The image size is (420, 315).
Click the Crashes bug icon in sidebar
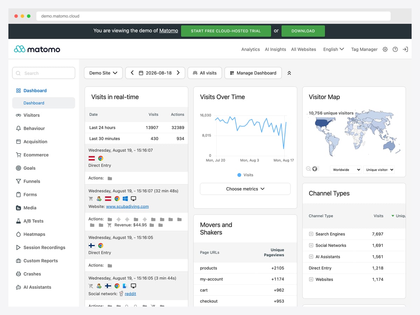(x=19, y=274)
